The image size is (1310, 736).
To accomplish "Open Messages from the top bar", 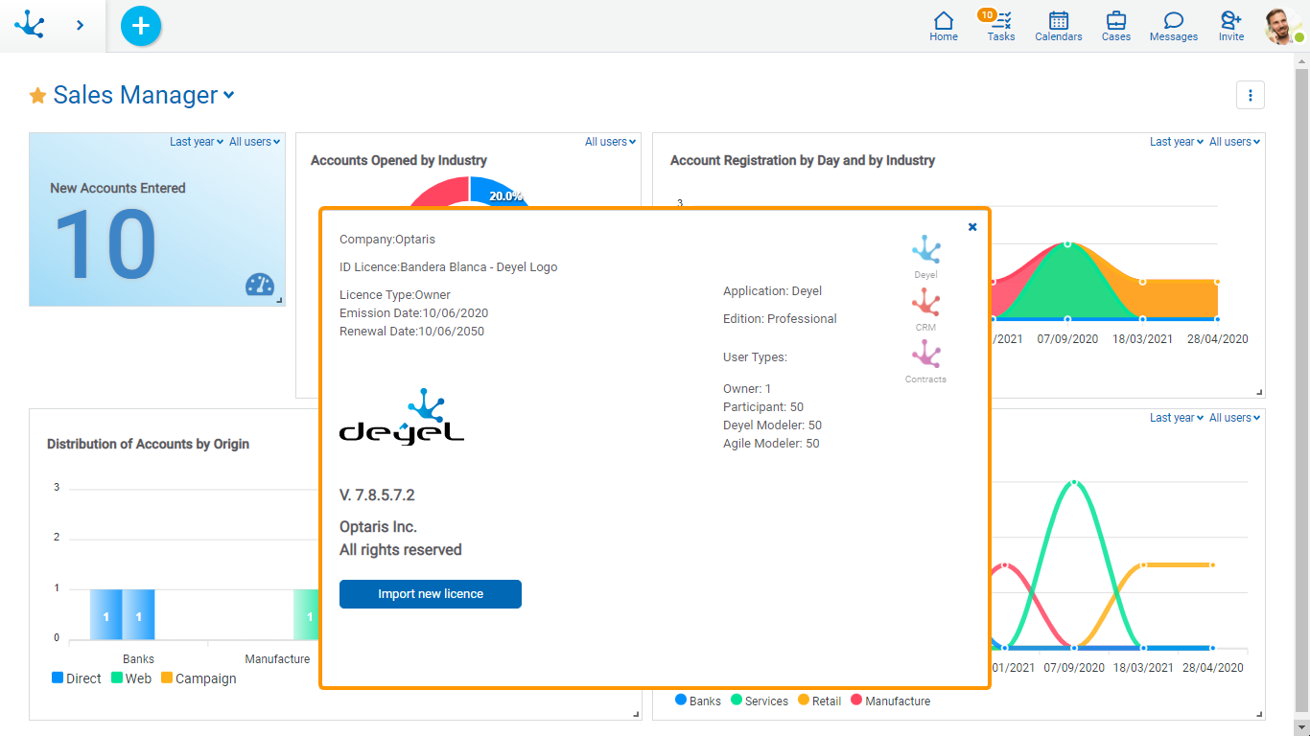I will coord(1173,26).
